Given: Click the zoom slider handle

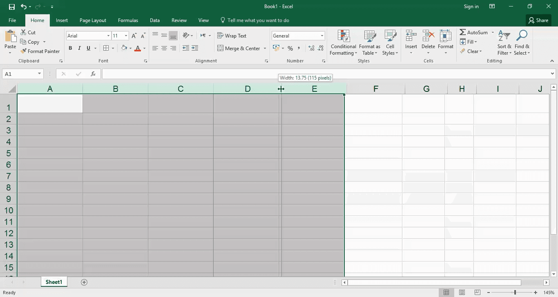Looking at the screenshot, I should [515, 293].
